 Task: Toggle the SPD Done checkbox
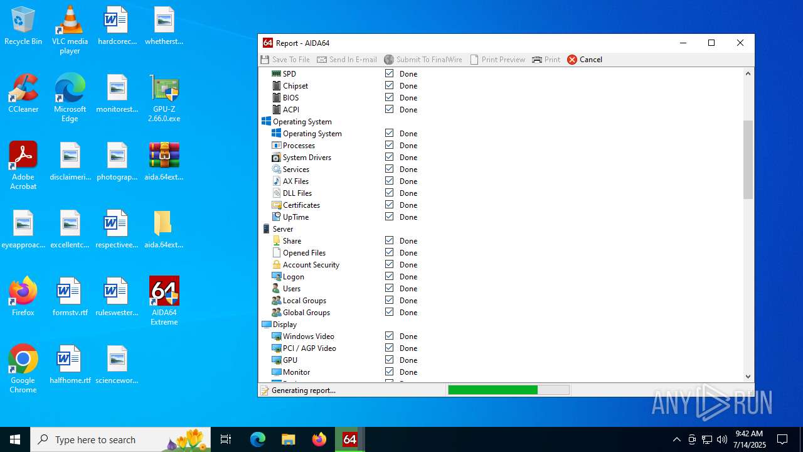pyautogui.click(x=389, y=73)
